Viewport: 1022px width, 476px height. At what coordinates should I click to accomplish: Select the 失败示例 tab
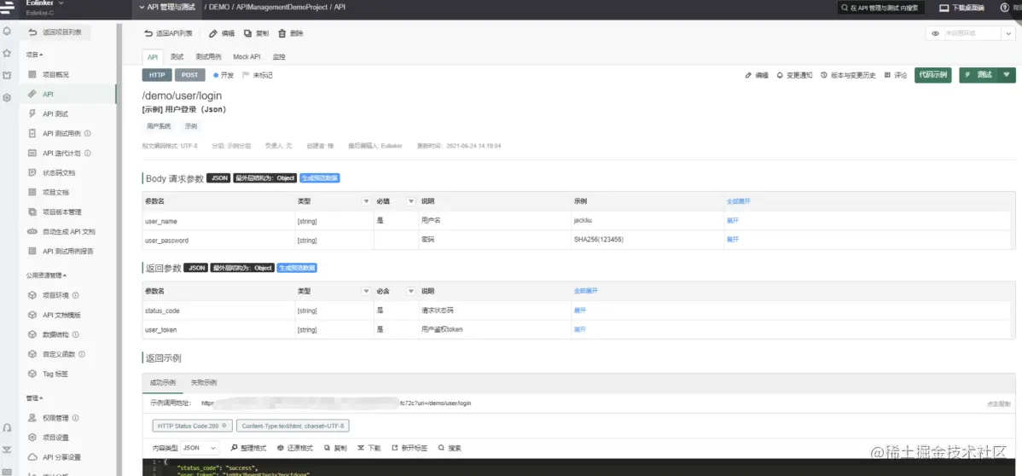(204, 383)
